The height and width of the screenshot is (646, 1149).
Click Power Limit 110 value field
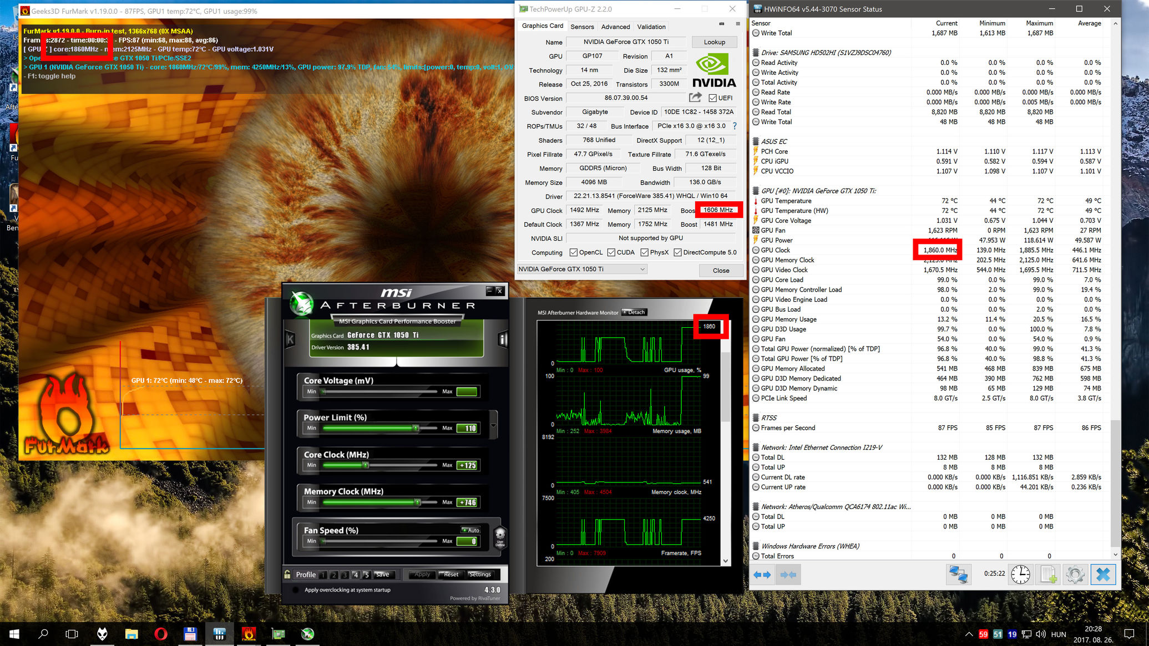click(x=467, y=428)
